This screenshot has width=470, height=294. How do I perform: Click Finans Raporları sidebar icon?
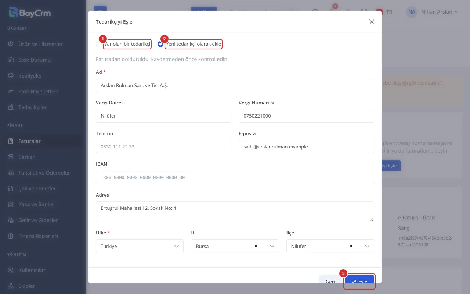point(11,236)
